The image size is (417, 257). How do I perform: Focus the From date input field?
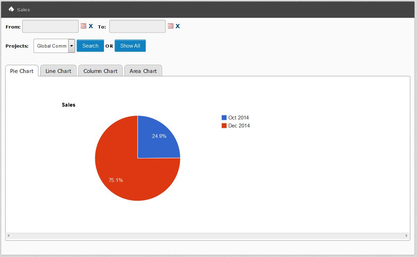point(50,26)
